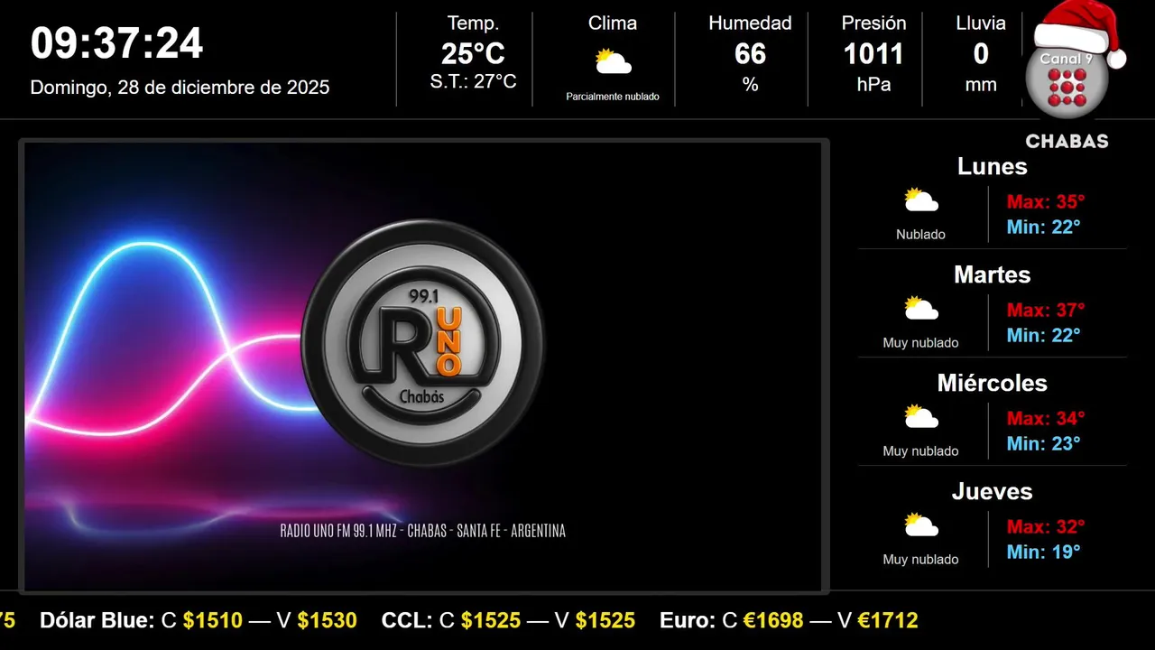1155x650 pixels.
Task: Click the S.T.: 27°C reading
Action: [473, 82]
